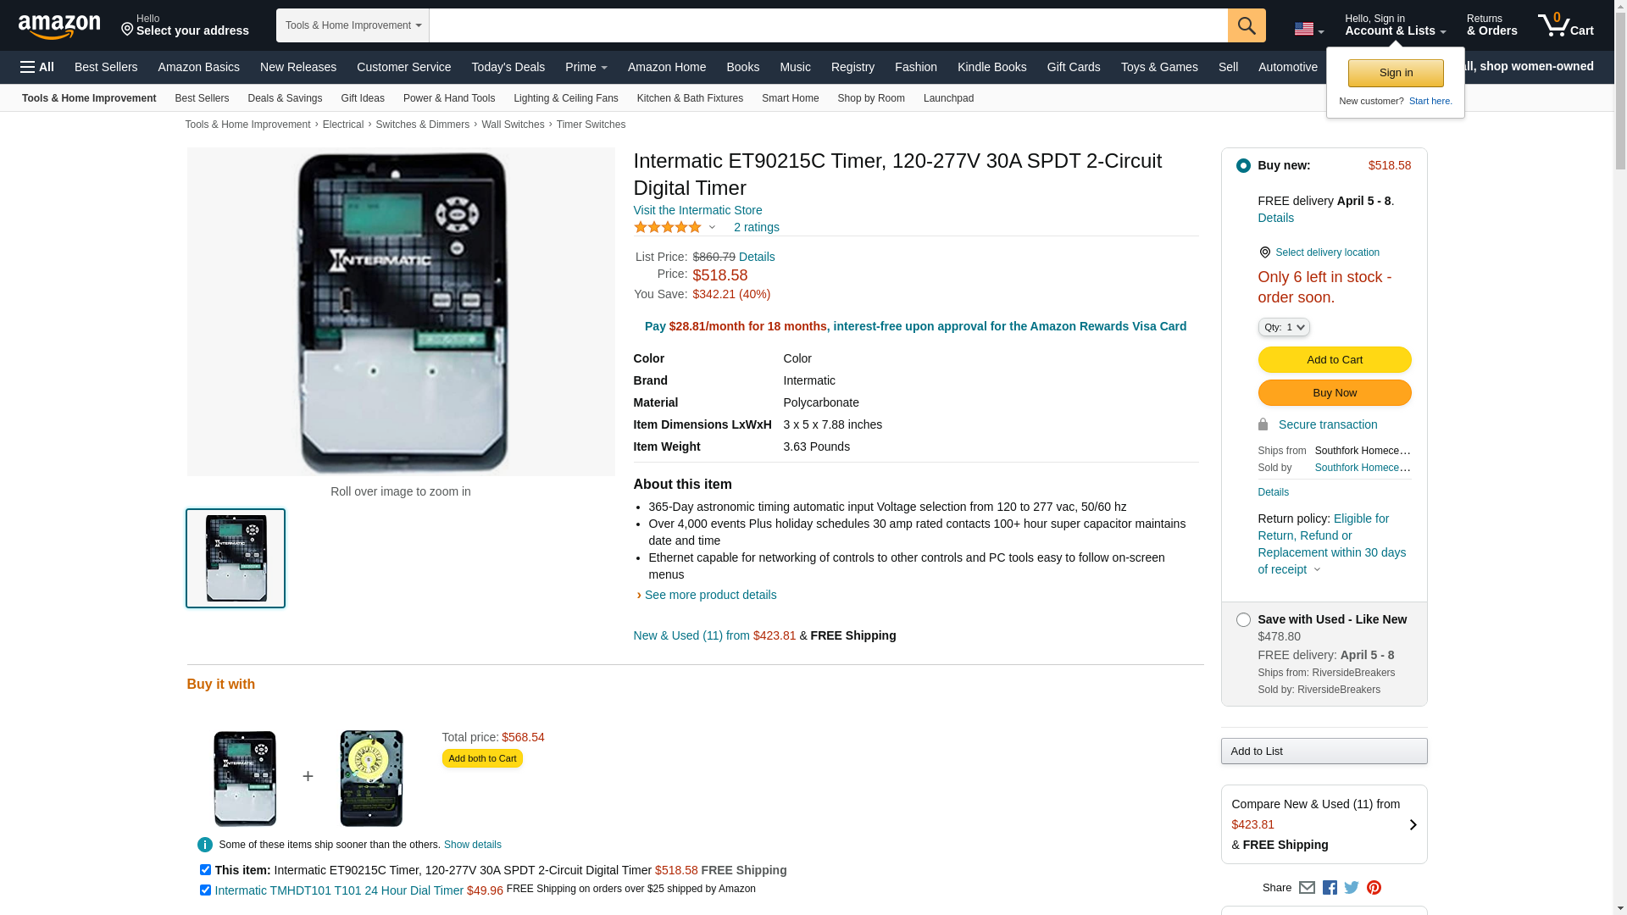Click the Add to Cart button
This screenshot has height=915, width=1627.
coord(1335,360)
